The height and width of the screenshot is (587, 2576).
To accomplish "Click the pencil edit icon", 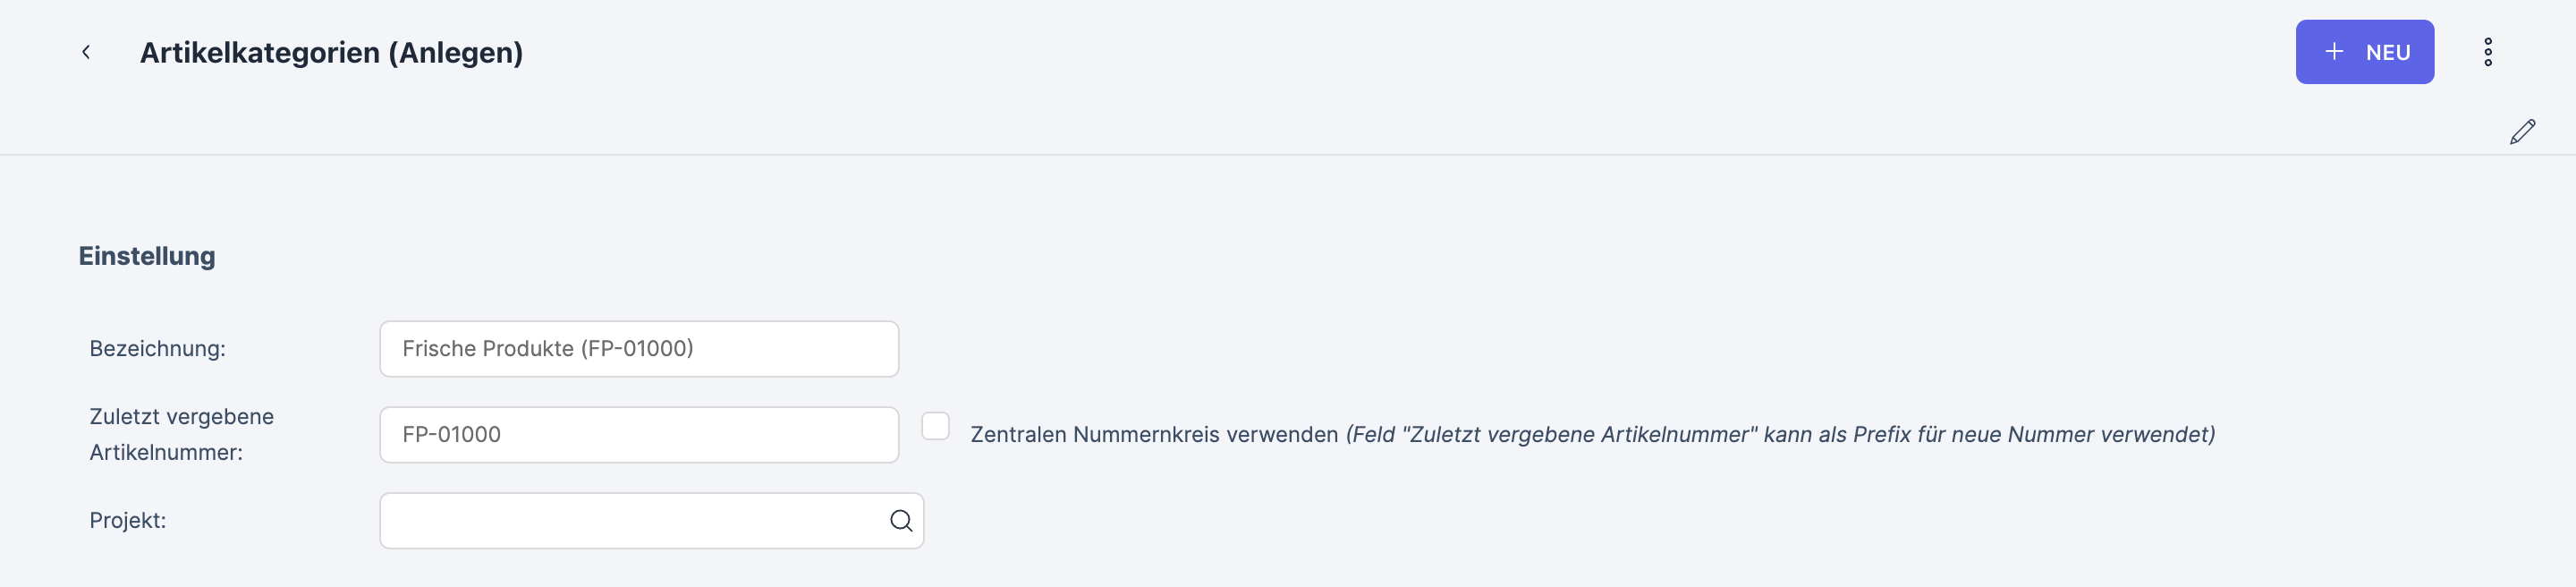I will click(2522, 132).
